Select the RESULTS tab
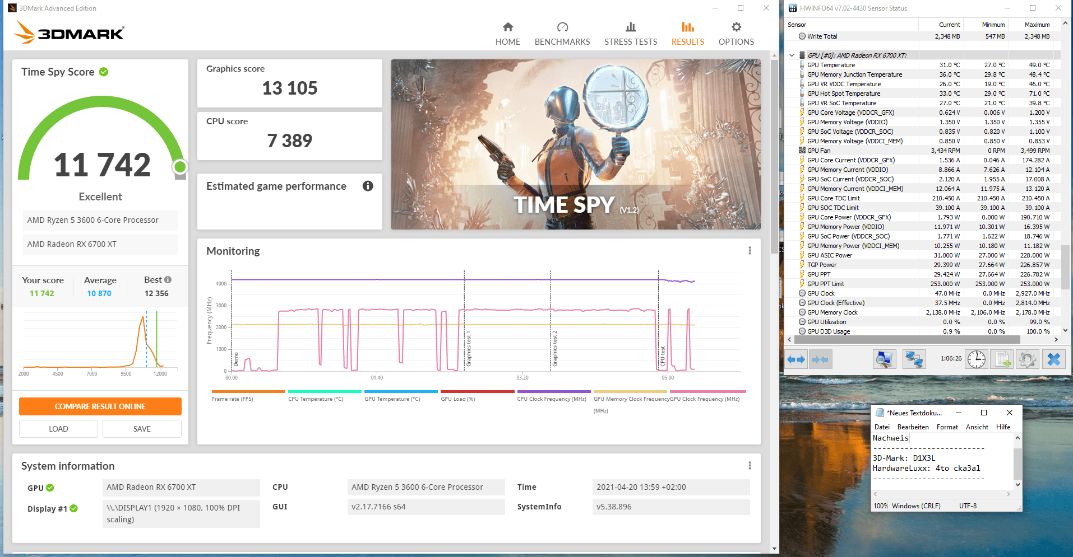Viewport: 1073px width, 557px height. pos(688,34)
